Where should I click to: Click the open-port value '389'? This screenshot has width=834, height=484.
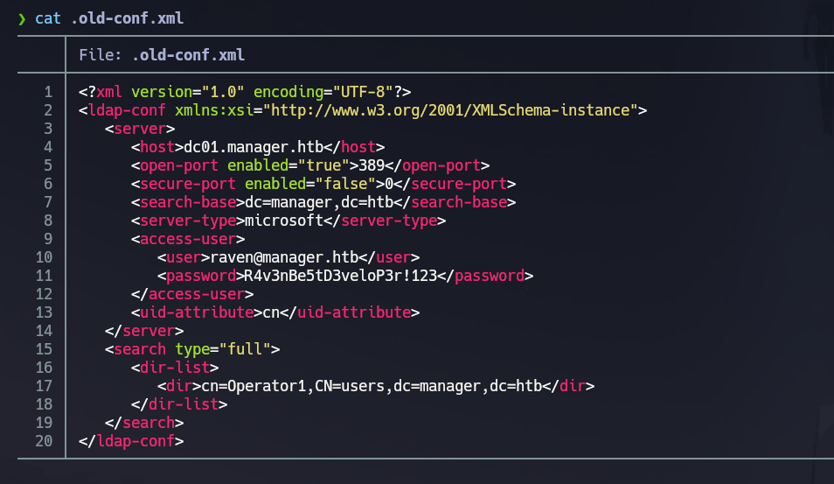[x=372, y=165]
